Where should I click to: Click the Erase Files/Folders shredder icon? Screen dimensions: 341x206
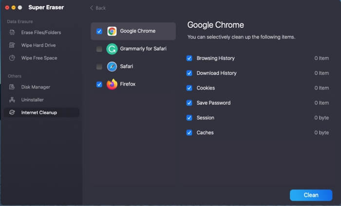12,32
